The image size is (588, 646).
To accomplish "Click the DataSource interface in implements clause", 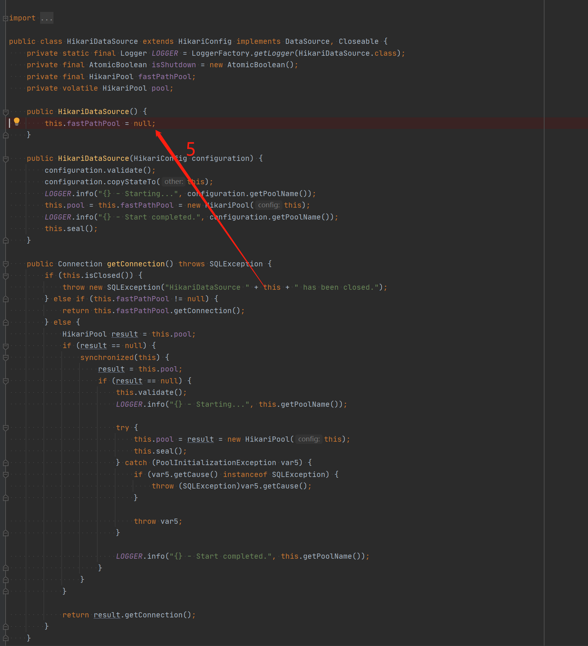I will click(307, 41).
